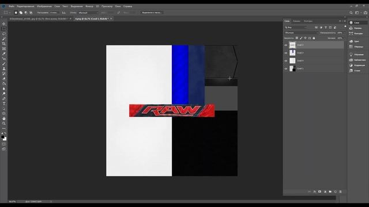The height and width of the screenshot is (207, 369).
Task: Toggle lock position icon
Action: click(x=305, y=38)
